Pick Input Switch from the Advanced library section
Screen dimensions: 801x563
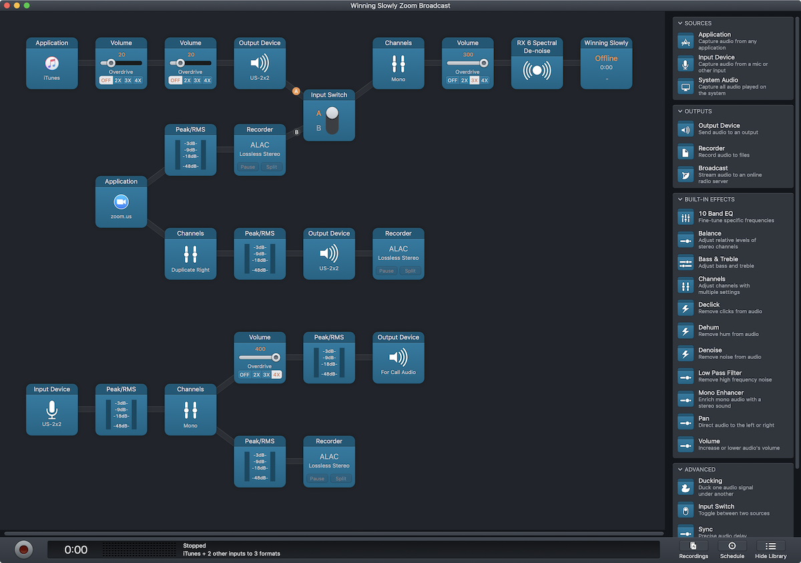coord(732,510)
